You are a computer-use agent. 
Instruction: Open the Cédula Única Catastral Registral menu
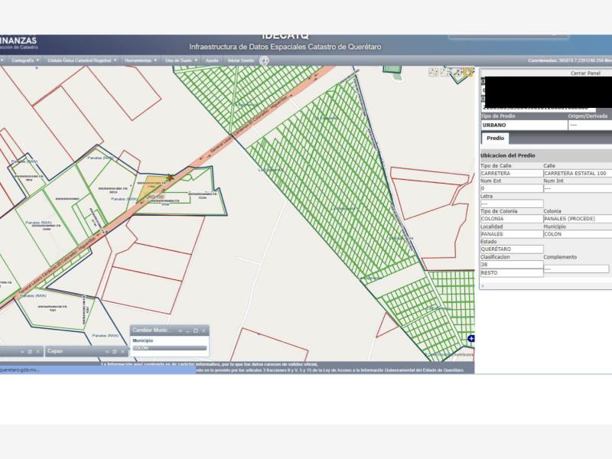[82, 60]
